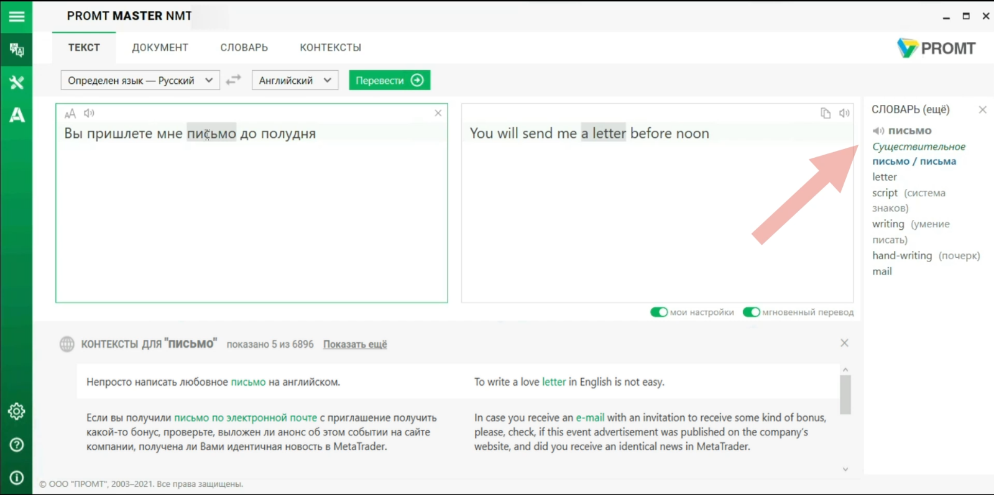The image size is (994, 495).
Task: Select "hand-writing" dictionary entry
Action: tap(902, 256)
